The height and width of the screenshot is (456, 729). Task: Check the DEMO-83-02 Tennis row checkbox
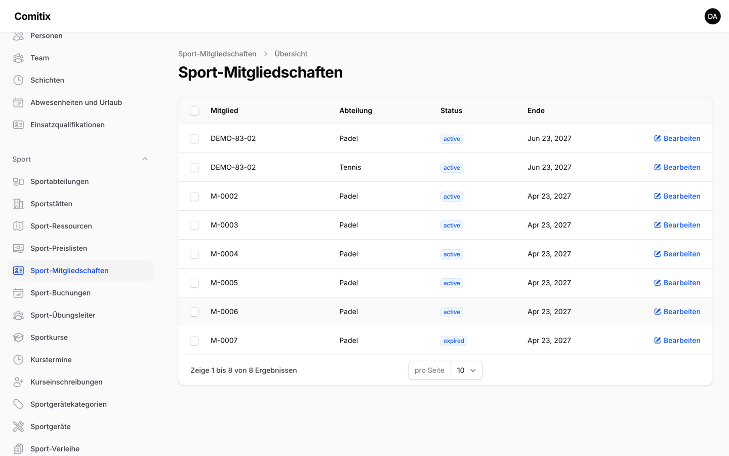click(x=194, y=168)
